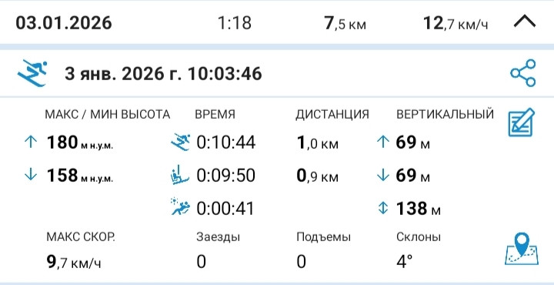
Task: Tap the 7,5 км total distance
Action: point(345,24)
